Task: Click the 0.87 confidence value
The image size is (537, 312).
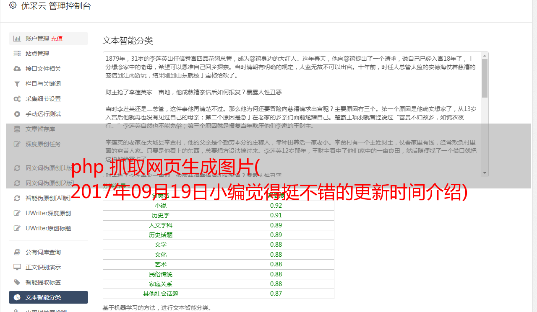Action: (276, 294)
